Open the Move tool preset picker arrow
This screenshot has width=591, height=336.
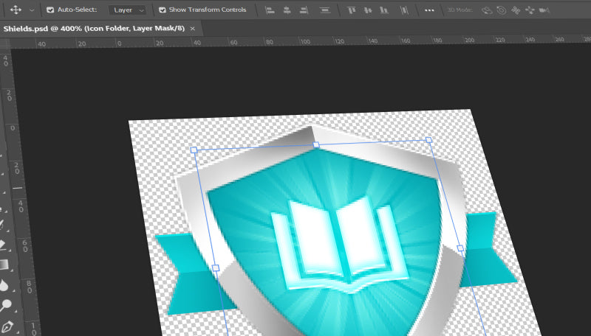[x=31, y=10]
